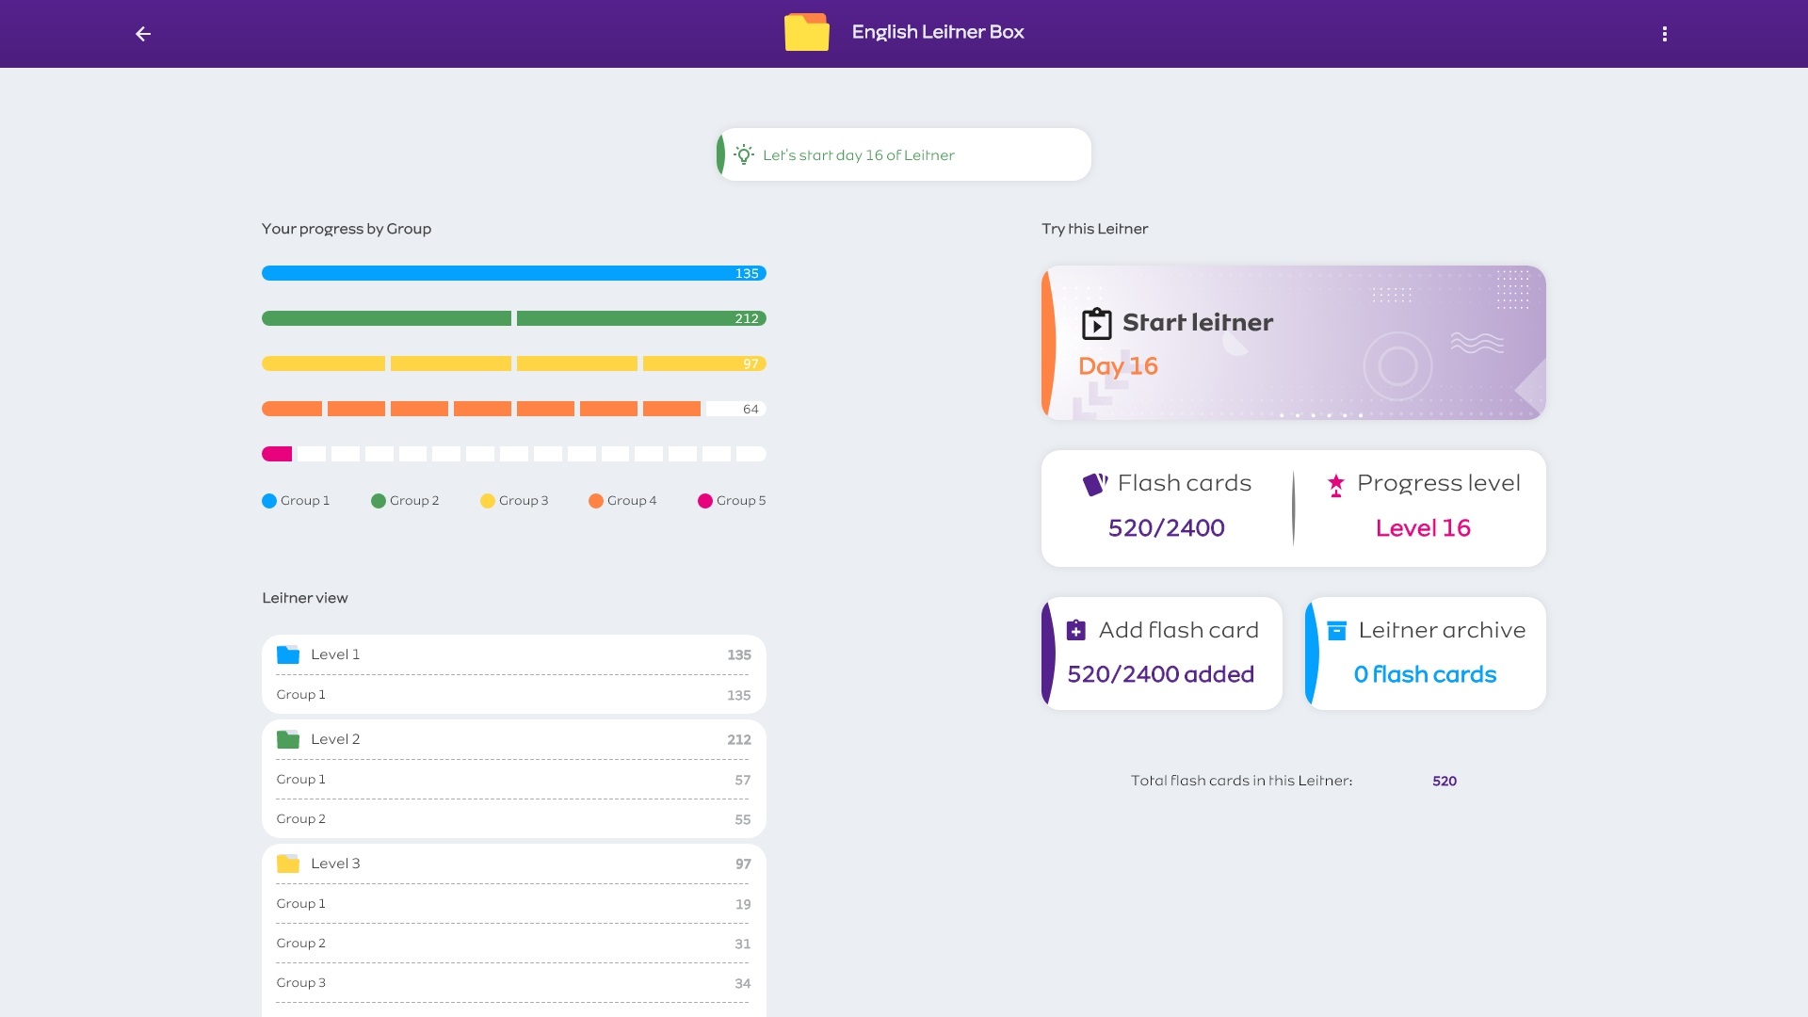This screenshot has height=1017, width=1808.
Task: Click the Progress level star icon
Action: click(1335, 485)
